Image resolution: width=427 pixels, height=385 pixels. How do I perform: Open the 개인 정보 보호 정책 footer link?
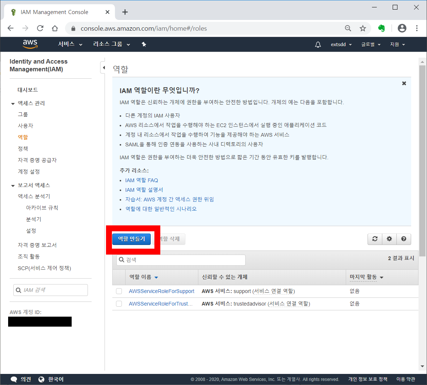[x=368, y=379]
